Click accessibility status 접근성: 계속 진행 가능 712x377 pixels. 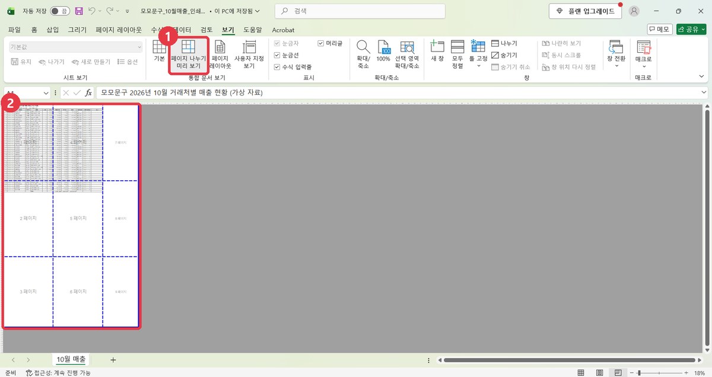(58, 373)
